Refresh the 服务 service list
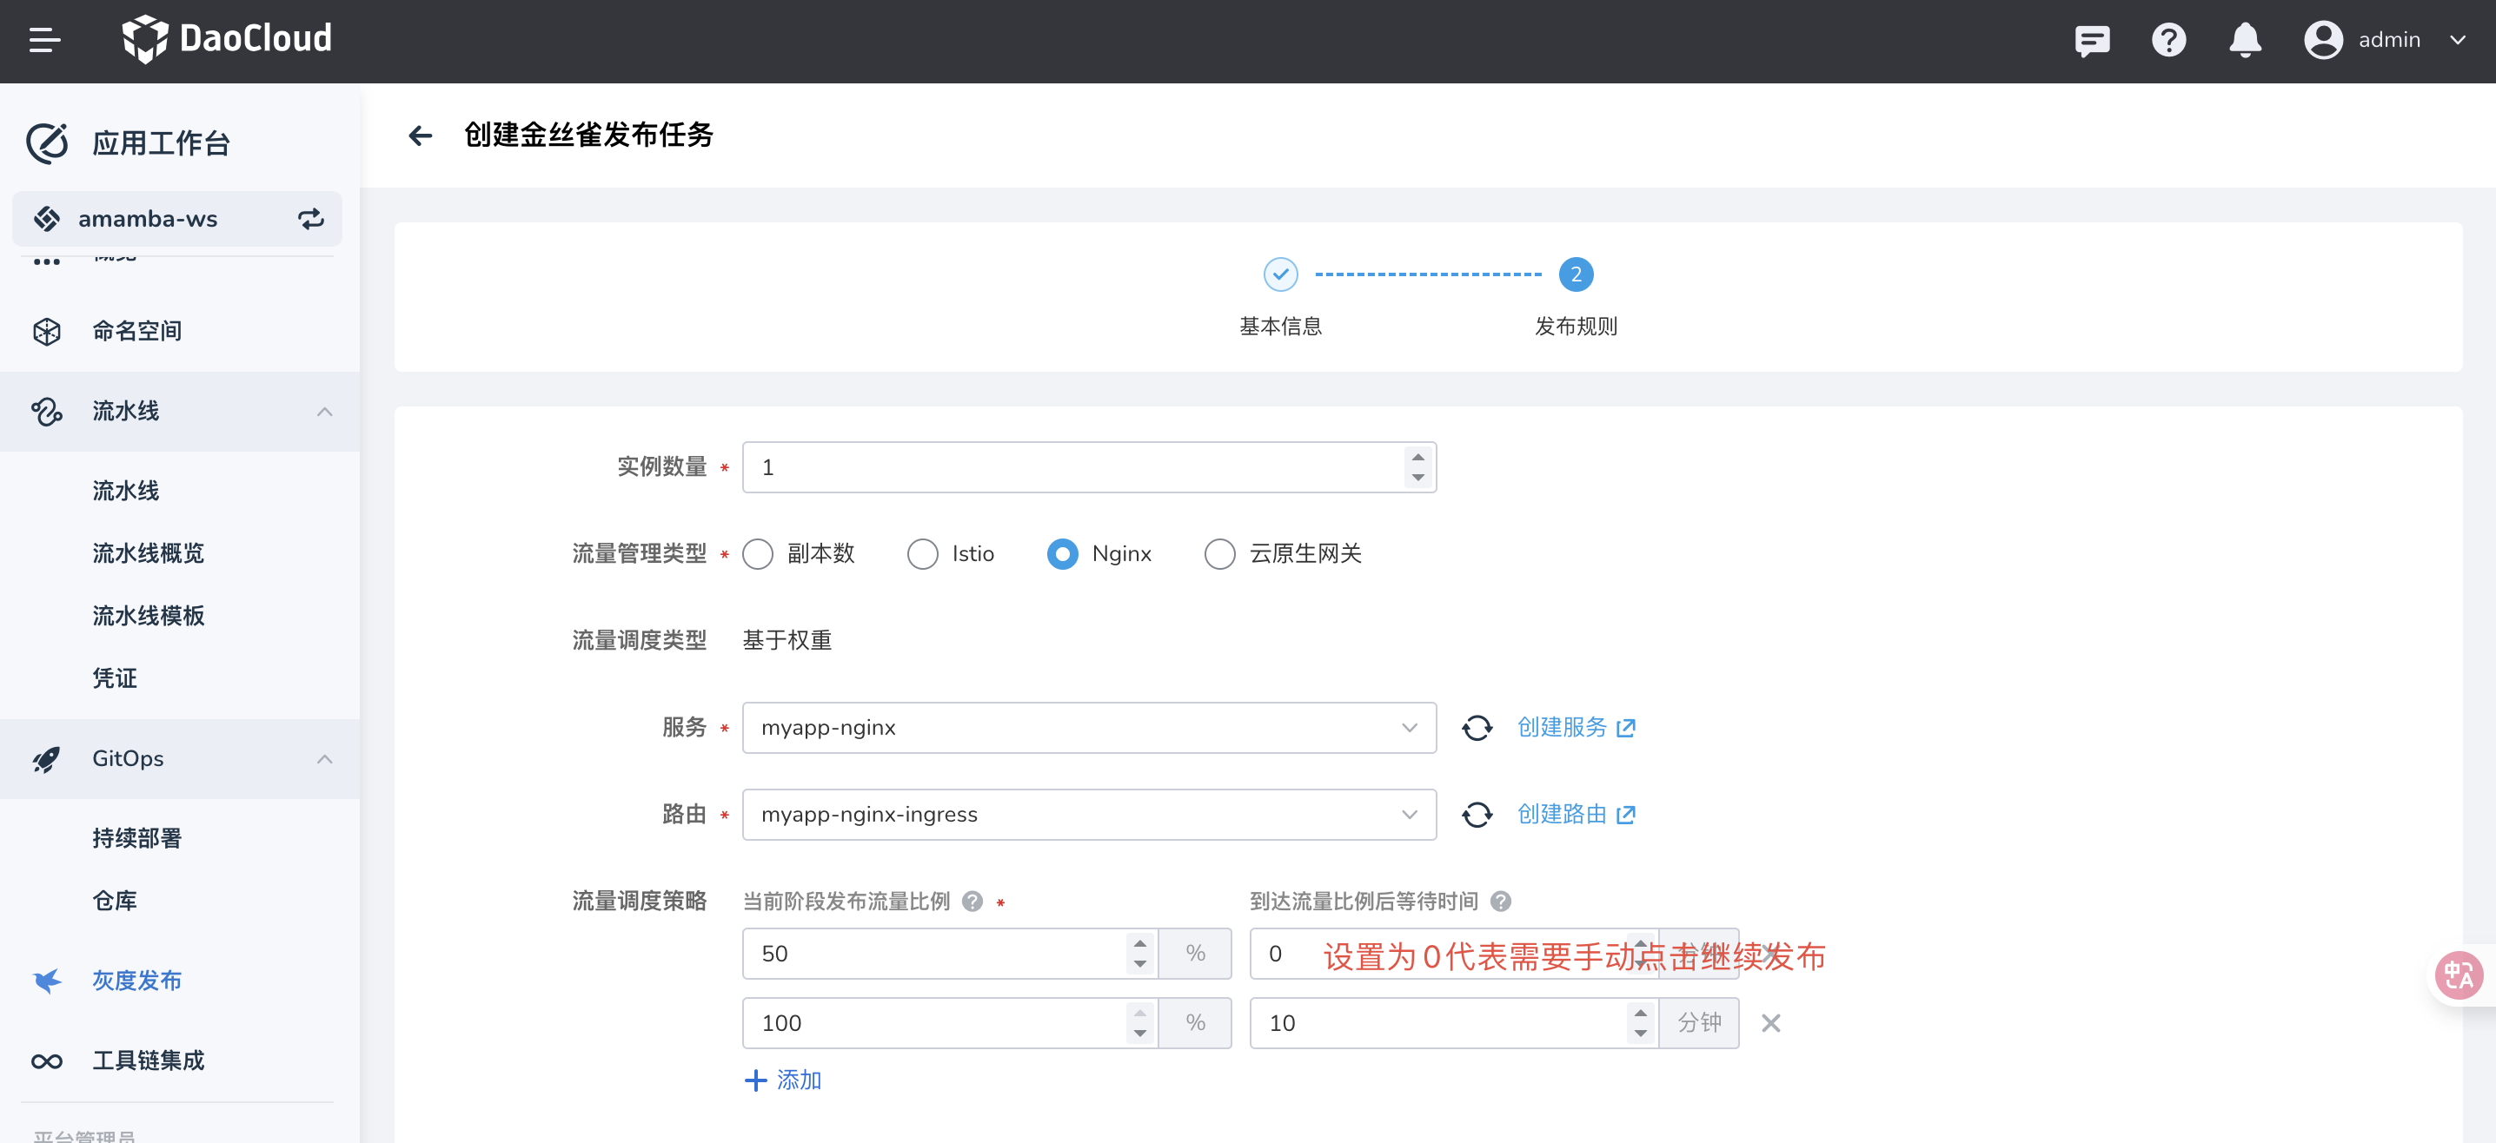Viewport: 2496px width, 1143px height. [x=1477, y=728]
